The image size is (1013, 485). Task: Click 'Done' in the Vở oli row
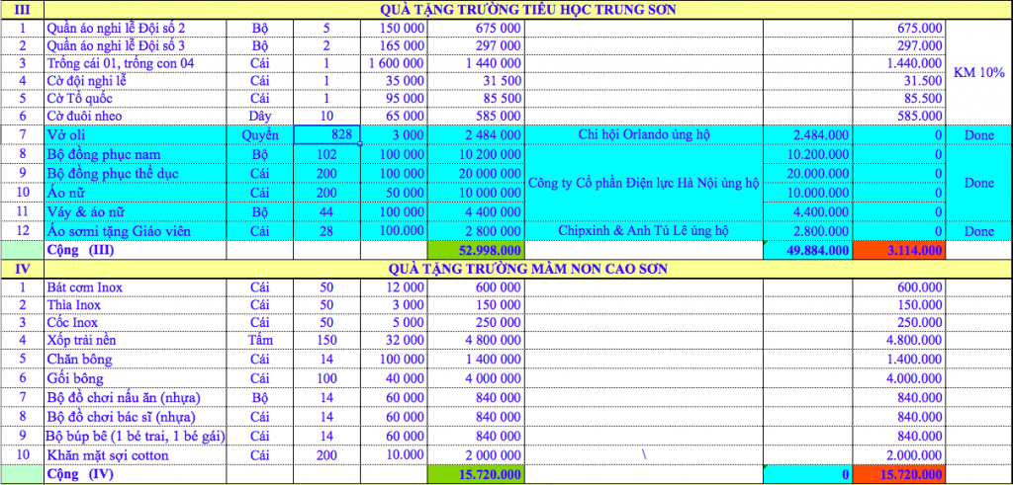[978, 134]
